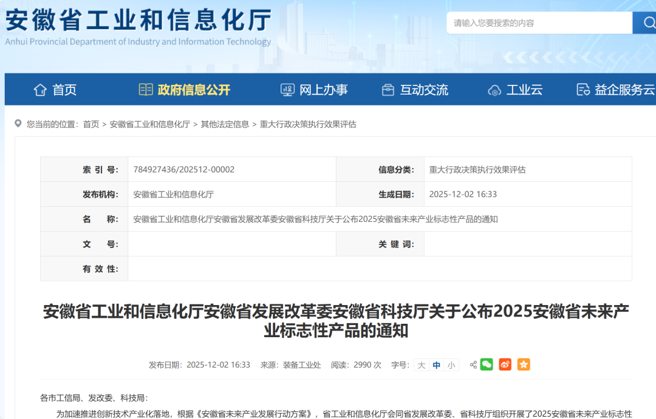Click the 阅读: 2990 次 count

(x=356, y=365)
